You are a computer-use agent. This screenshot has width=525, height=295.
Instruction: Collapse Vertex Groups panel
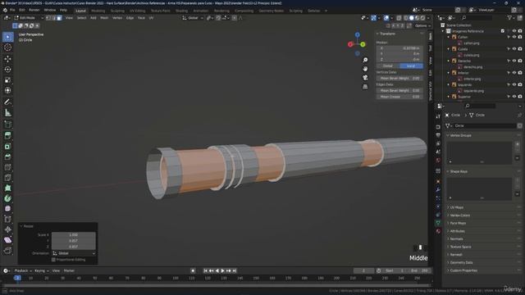448,135
